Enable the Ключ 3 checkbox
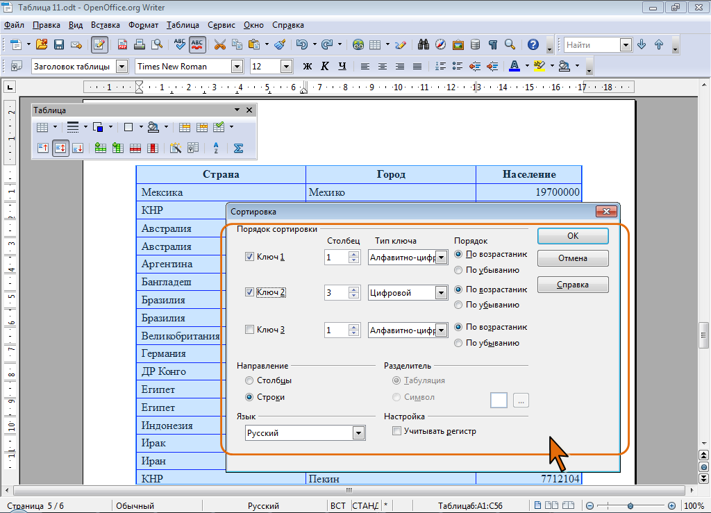 [249, 330]
